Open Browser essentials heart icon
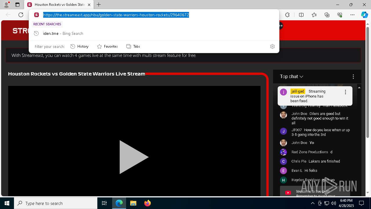Screen dimensions: 371x209 [x=340, y=15]
